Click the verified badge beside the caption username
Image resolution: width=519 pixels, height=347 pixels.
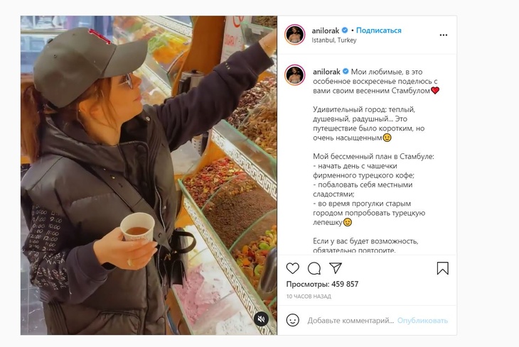coord(346,72)
